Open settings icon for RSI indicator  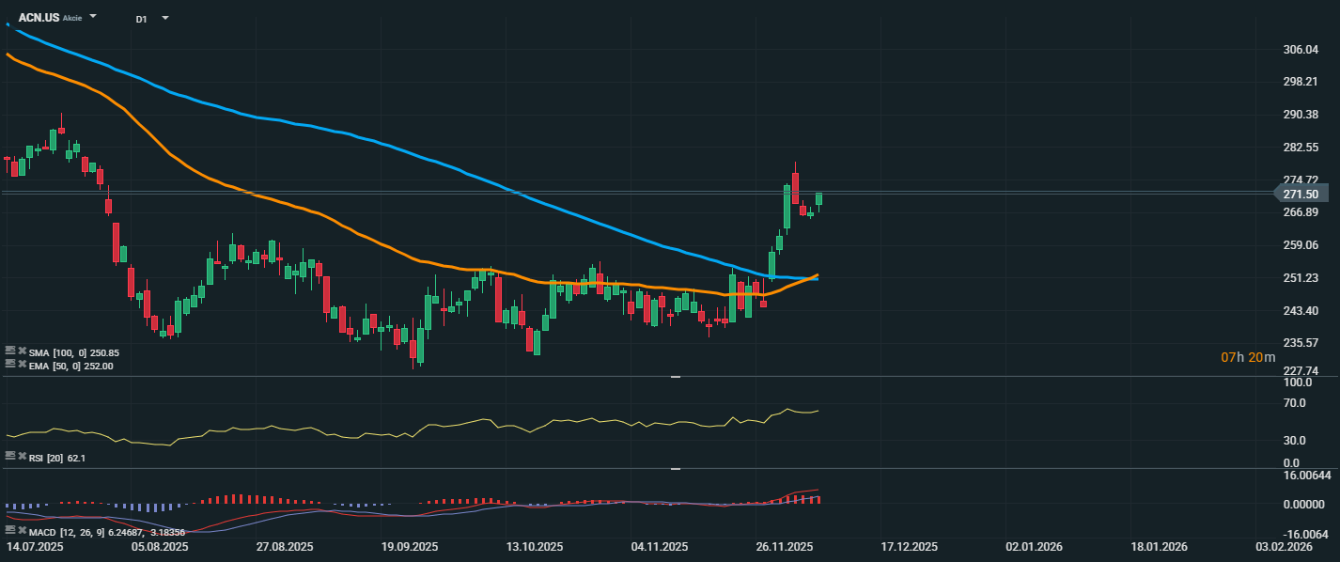10,456
